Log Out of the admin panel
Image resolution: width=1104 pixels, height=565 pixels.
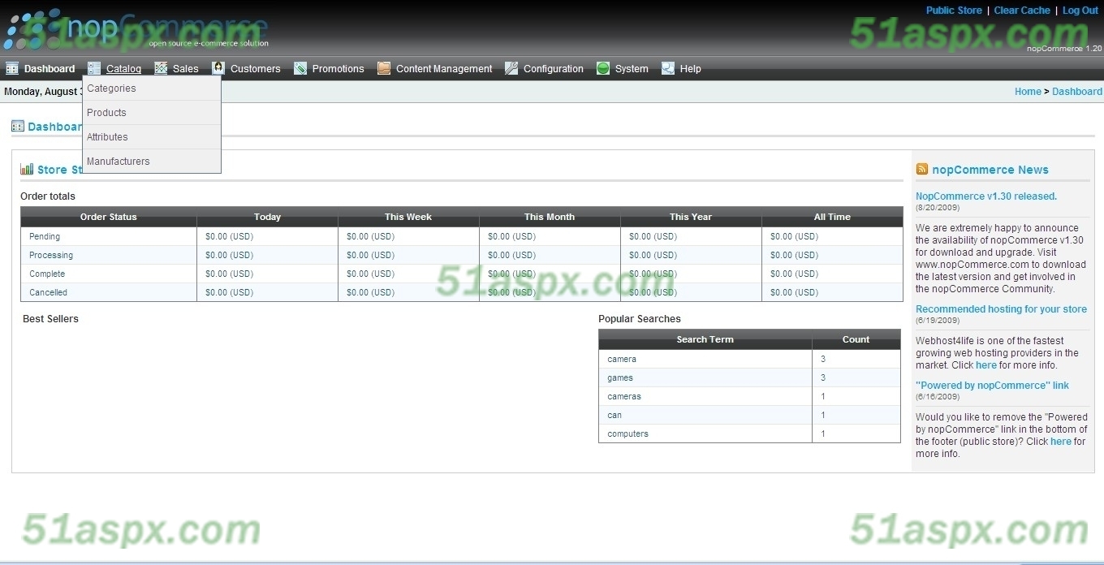(x=1080, y=11)
